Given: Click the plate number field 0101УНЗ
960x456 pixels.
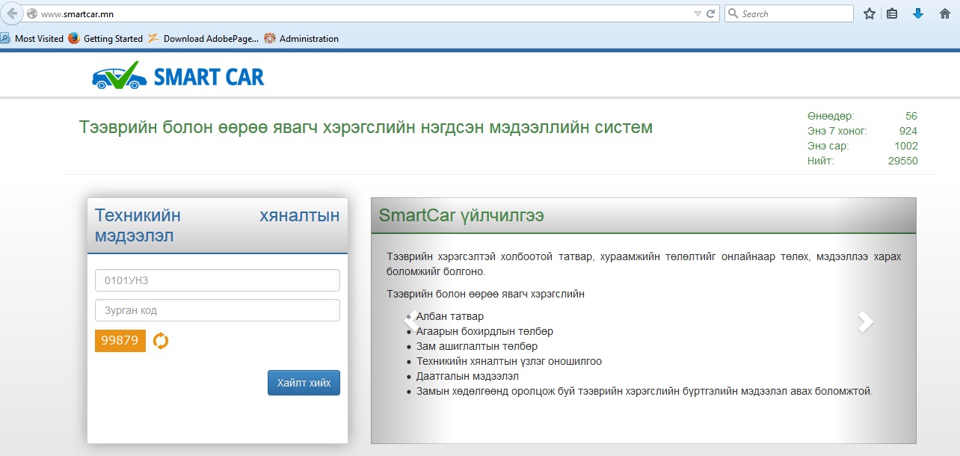Looking at the screenshot, I should pyautogui.click(x=218, y=280).
